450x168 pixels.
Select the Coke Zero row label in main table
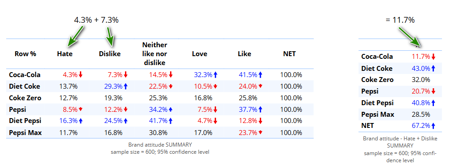[25, 98]
